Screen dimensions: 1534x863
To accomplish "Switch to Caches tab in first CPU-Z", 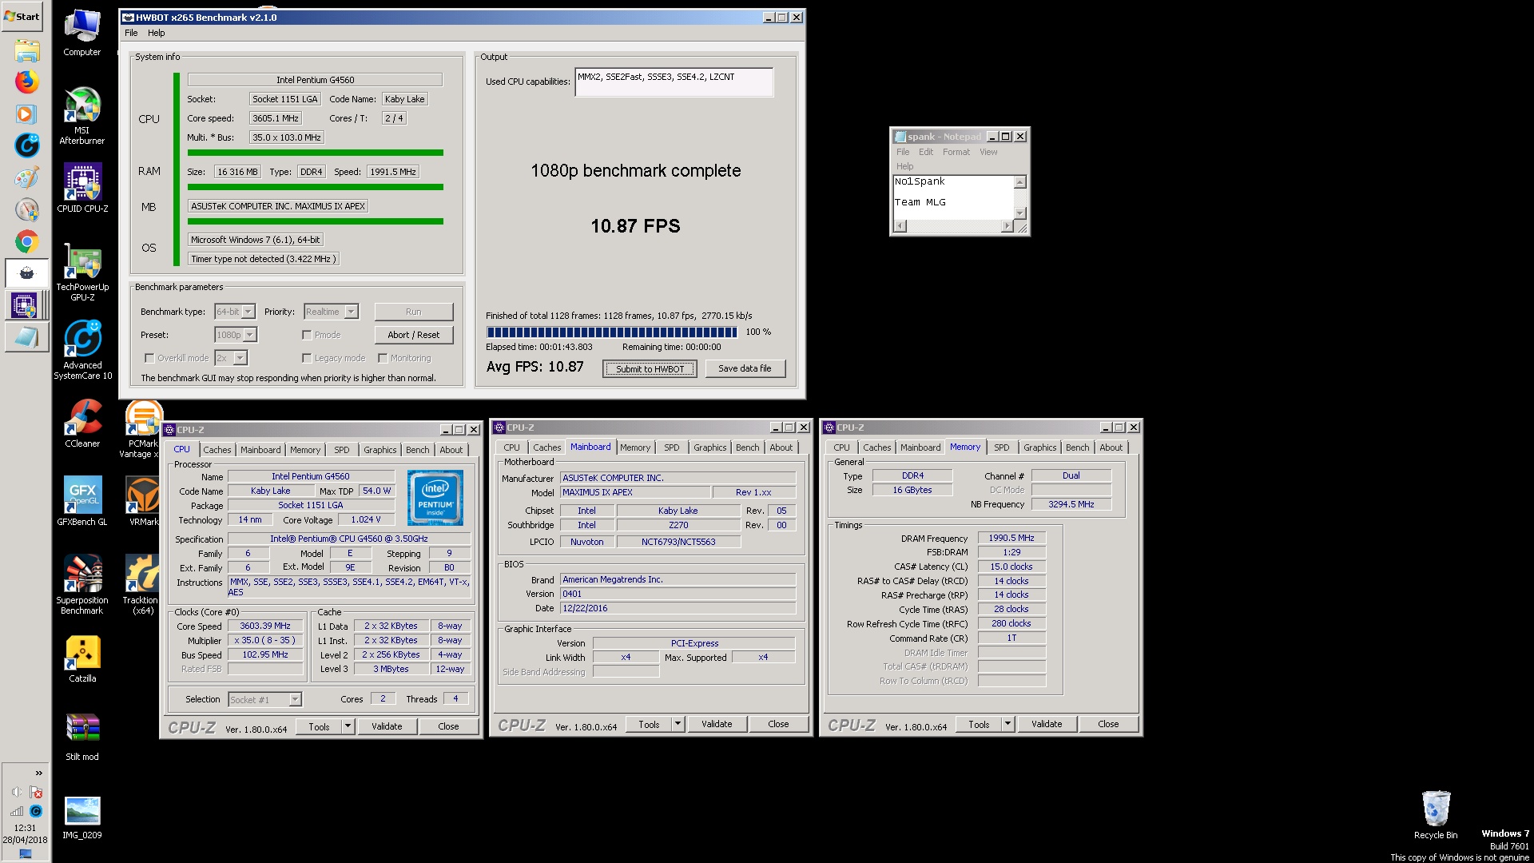I will click(x=217, y=450).
